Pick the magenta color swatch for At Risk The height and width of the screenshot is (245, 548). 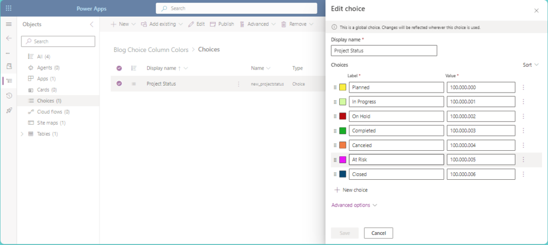[342, 160]
